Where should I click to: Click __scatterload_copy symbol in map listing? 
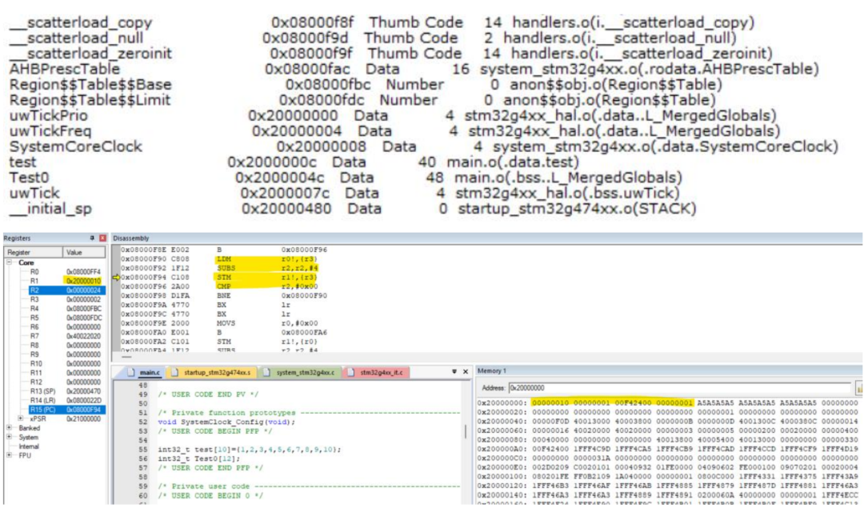[x=81, y=22]
